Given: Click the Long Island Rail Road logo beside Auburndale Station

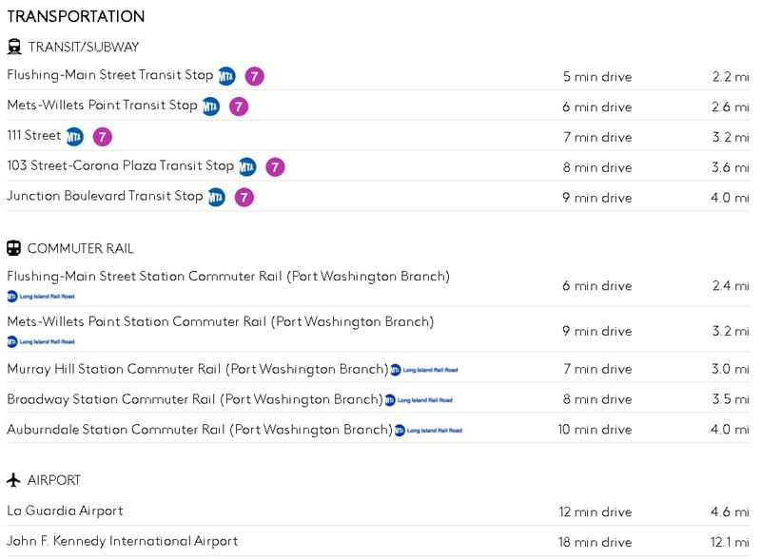Looking at the screenshot, I should click(428, 431).
